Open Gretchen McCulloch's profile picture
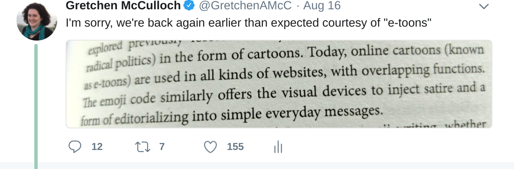This screenshot has height=169, width=514. 36,20
